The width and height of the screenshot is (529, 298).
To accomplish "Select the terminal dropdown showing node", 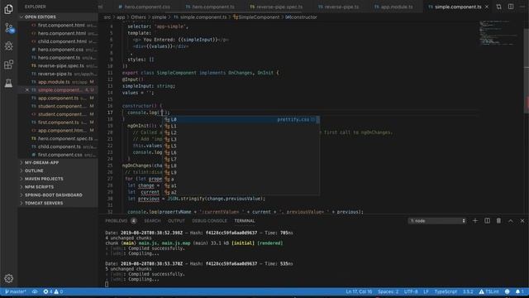I will (437, 221).
